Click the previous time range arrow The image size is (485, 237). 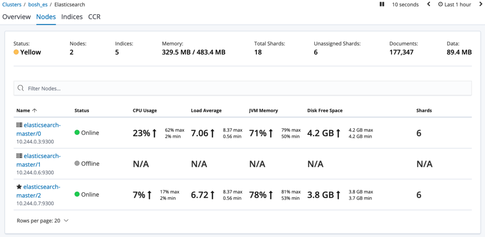click(x=429, y=4)
